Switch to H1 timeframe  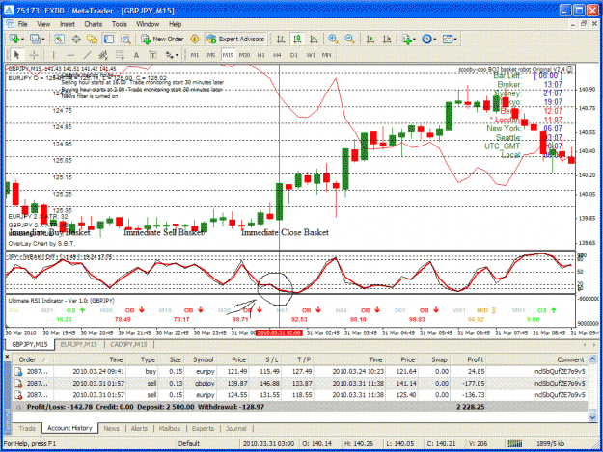261,55
